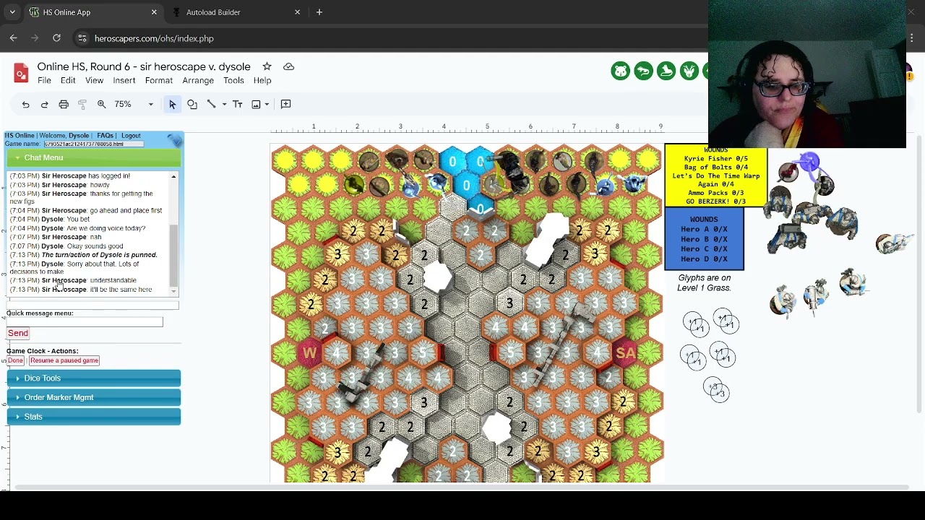
Task: Click the browser back arrow
Action: [13, 38]
